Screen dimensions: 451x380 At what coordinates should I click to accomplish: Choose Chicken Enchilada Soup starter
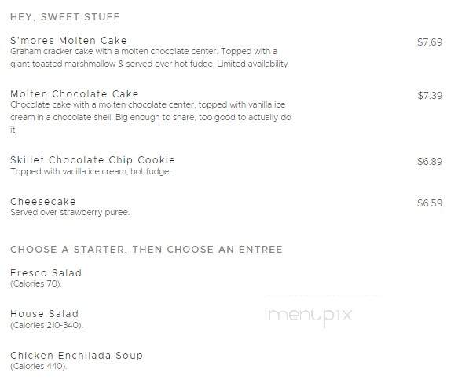tap(76, 356)
